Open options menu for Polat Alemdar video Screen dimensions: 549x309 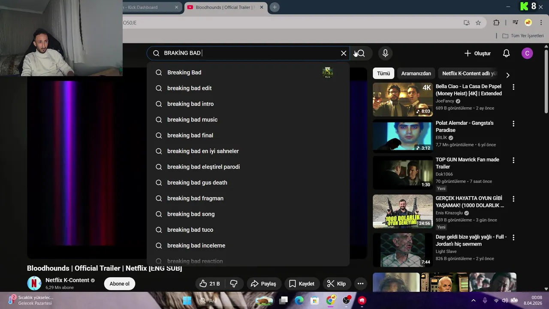513,124
